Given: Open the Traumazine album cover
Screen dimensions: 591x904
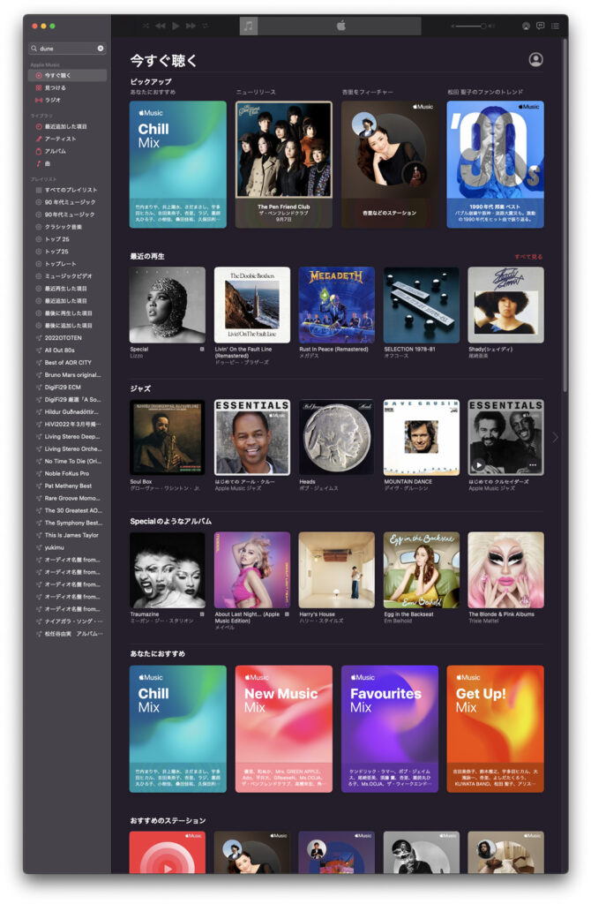Looking at the screenshot, I should coord(167,570).
